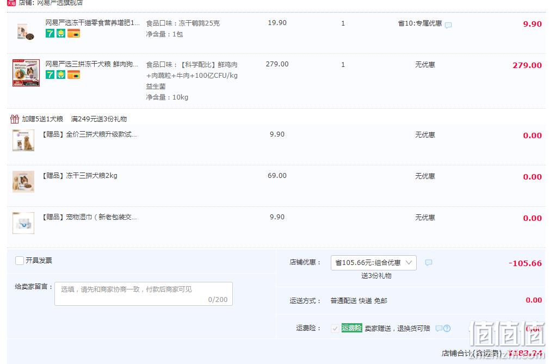This screenshot has height=364, width=550.
Task: Click the green 7-day return icon under the cat snack
Action: point(50,33)
